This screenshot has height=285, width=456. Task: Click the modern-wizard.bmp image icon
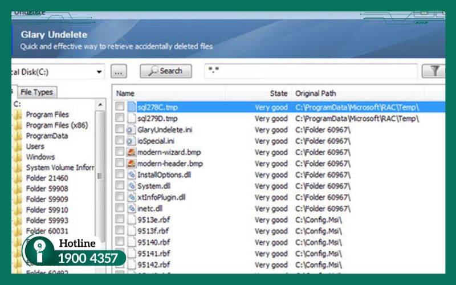pos(132,152)
